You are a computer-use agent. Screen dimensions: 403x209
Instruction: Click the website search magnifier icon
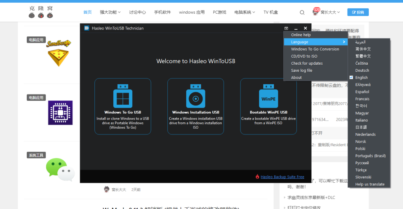[x=302, y=12]
